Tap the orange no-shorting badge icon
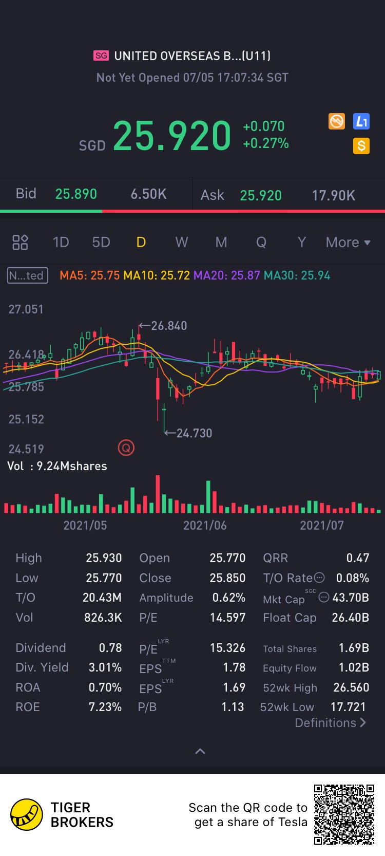Image resolution: width=385 pixels, height=856 pixels. click(337, 122)
